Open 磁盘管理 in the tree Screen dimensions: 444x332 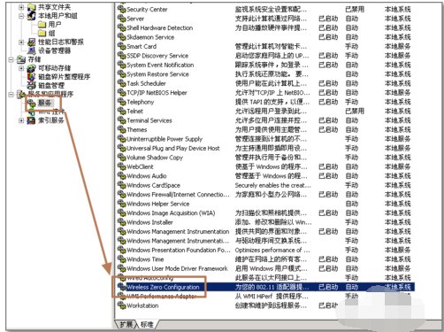(x=51, y=86)
